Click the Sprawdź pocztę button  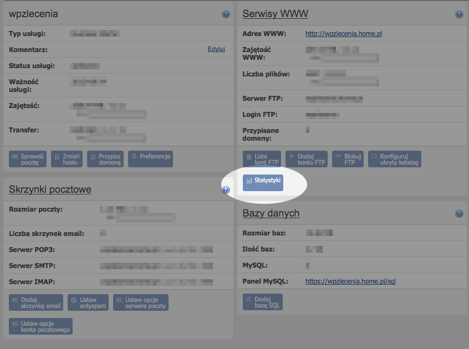[28, 160]
